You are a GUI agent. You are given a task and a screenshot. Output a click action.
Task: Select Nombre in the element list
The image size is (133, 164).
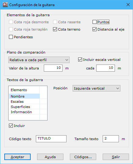(24, 96)
